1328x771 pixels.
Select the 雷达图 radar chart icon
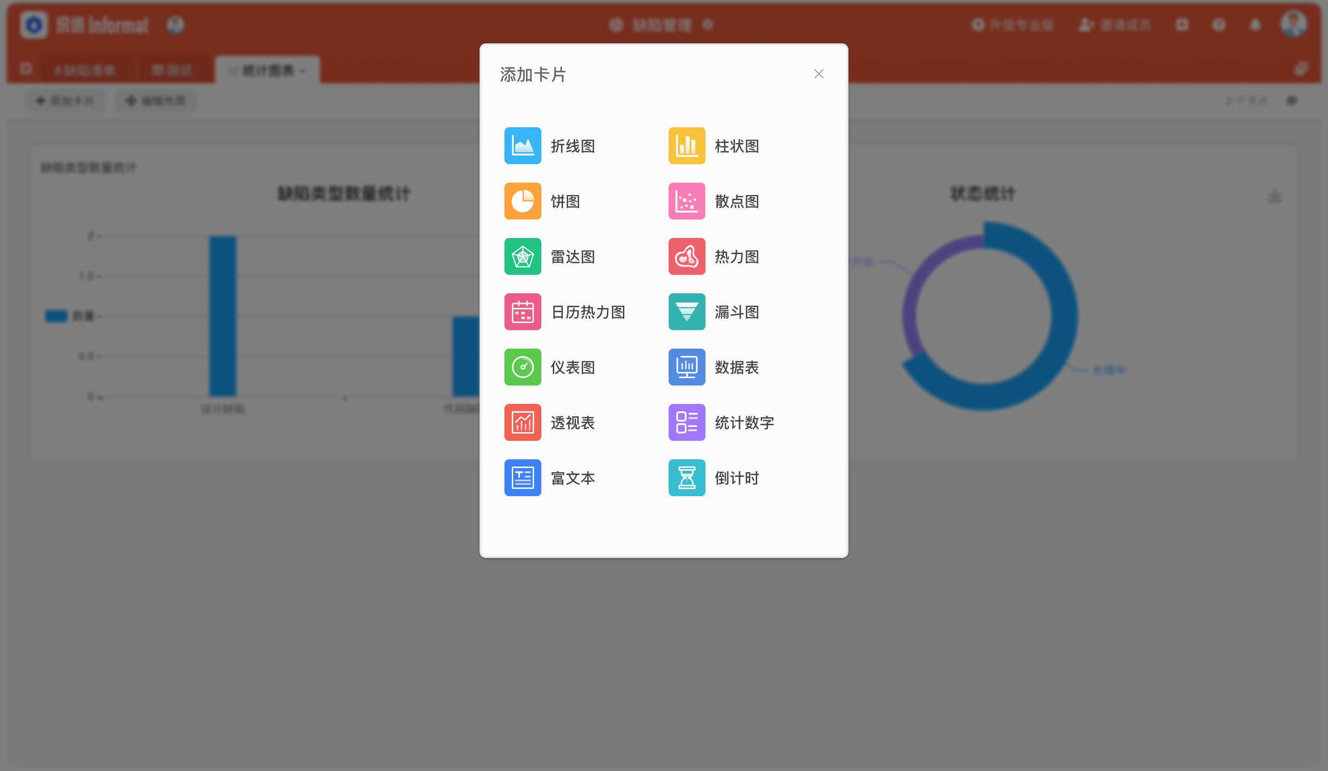click(x=522, y=256)
